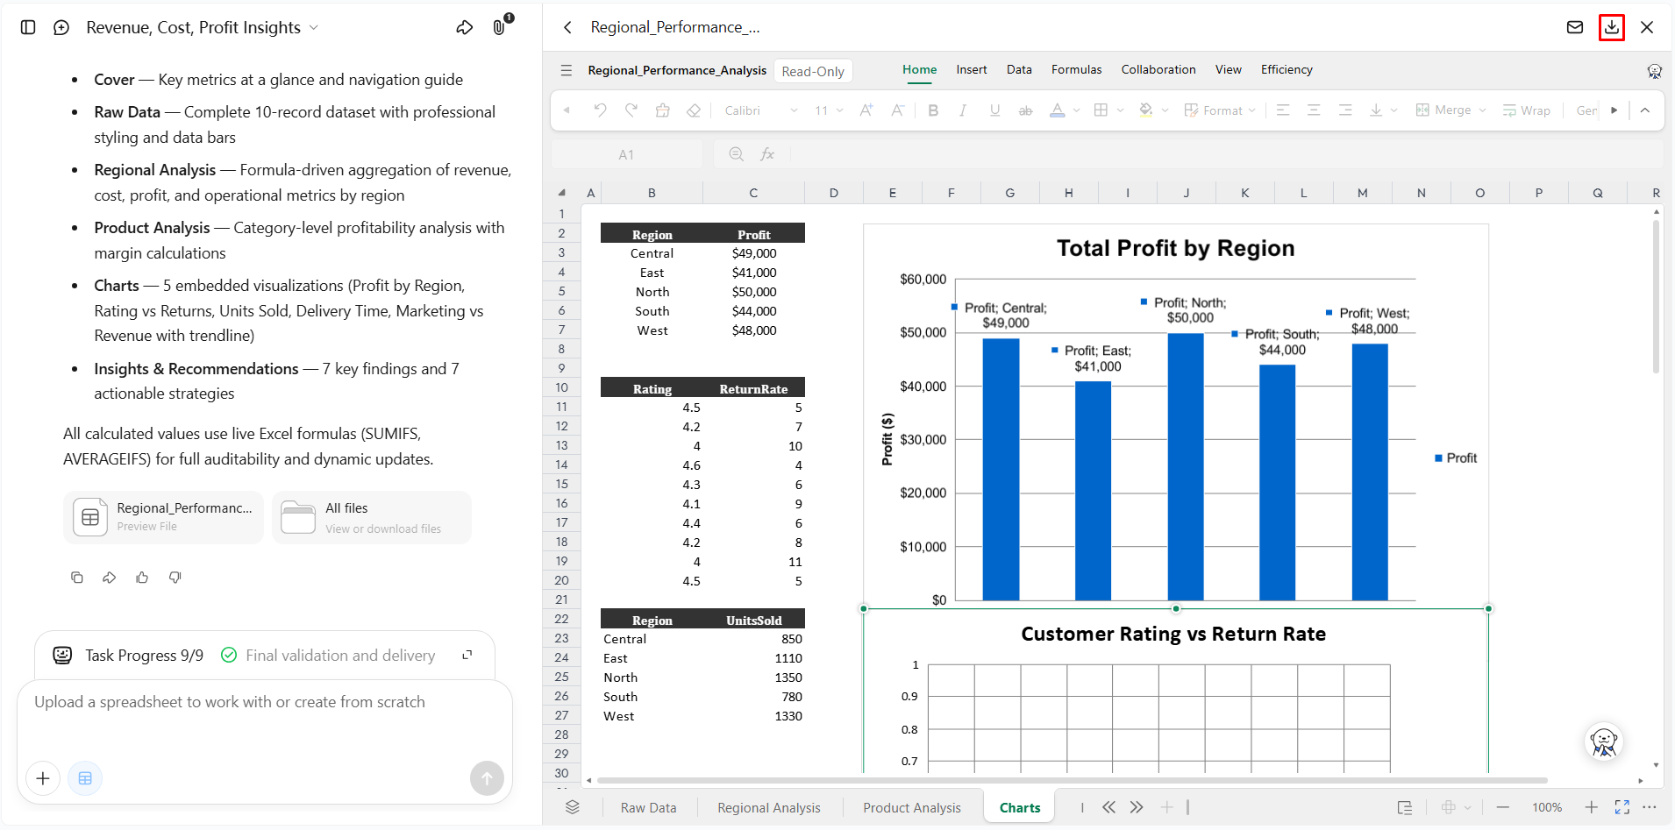Expand the Format dropdown
Screen dimensions: 1675x830
1220,110
